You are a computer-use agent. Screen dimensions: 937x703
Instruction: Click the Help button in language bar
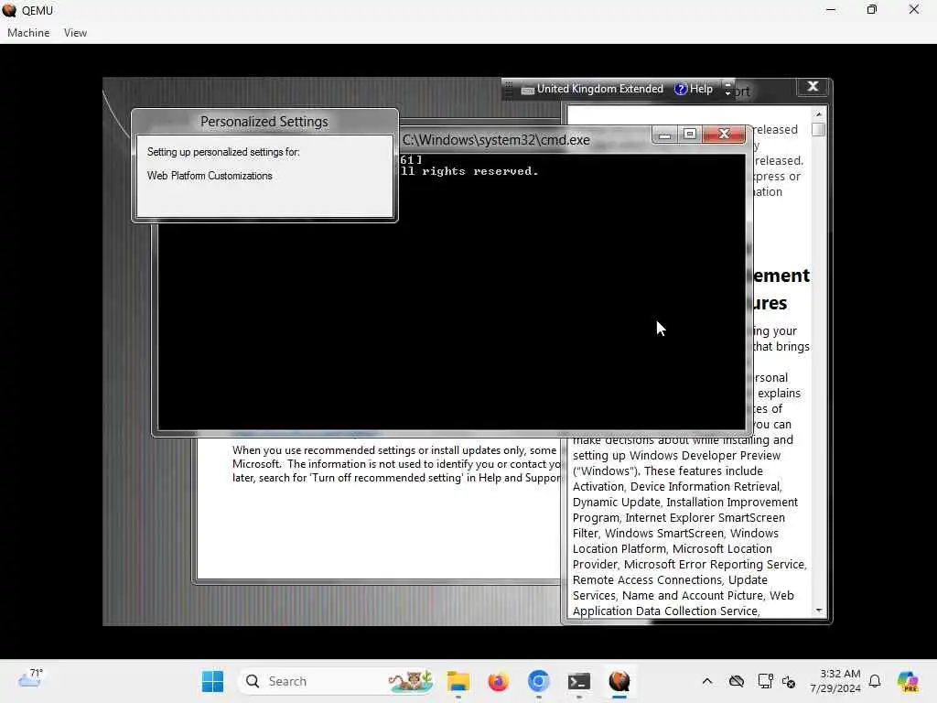click(x=694, y=89)
